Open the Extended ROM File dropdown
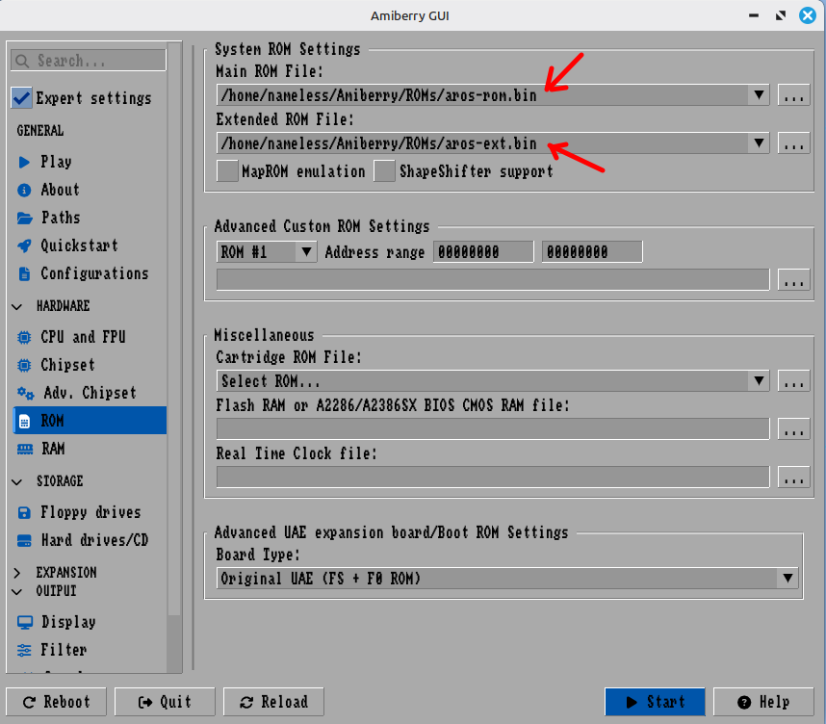Viewport: 826px width, 724px height. pos(759,143)
